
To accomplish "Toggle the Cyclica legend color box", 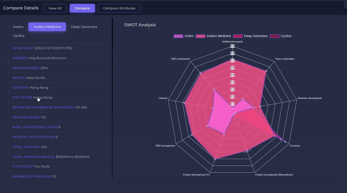I will pyautogui.click(x=274, y=36).
